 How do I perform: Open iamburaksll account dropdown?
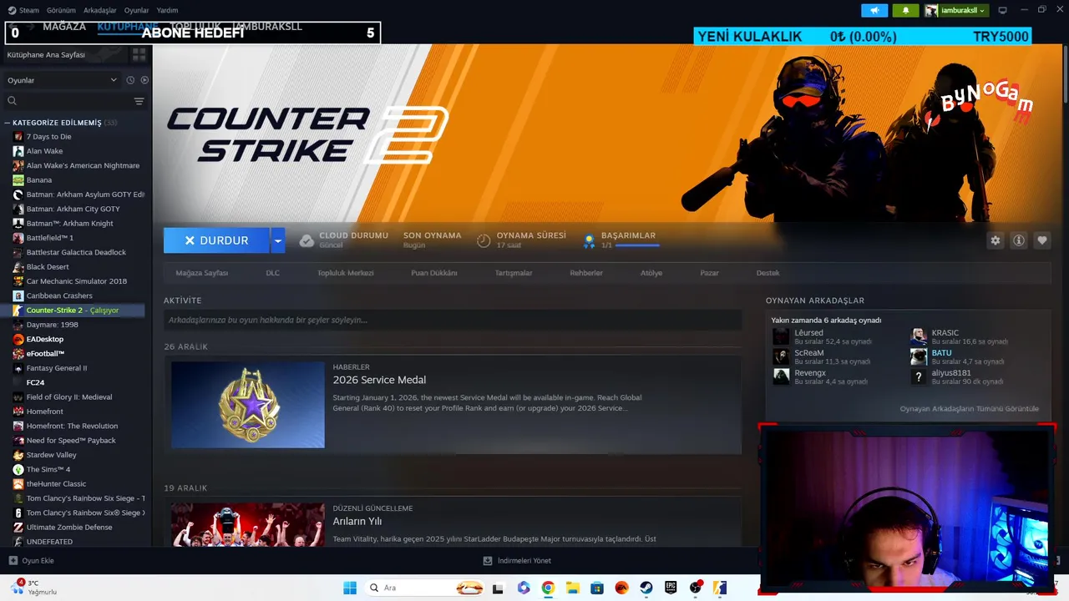956,10
